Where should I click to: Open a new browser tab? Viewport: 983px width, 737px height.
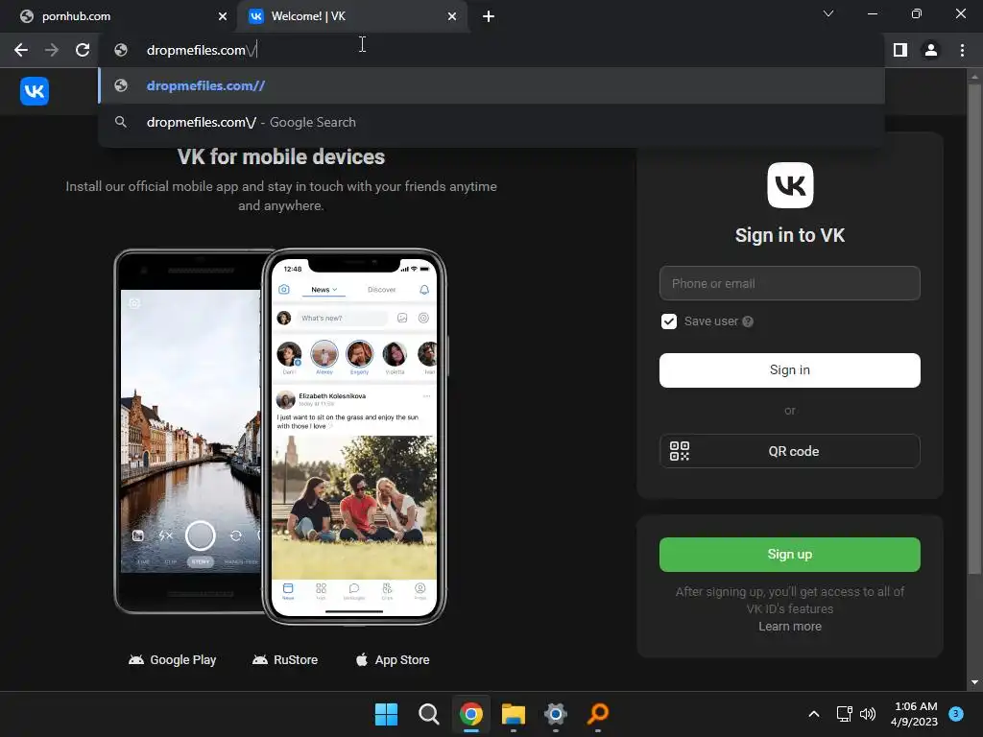[489, 16]
